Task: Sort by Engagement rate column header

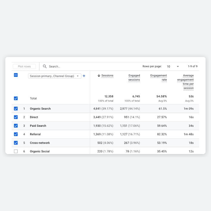Action: coord(159,78)
